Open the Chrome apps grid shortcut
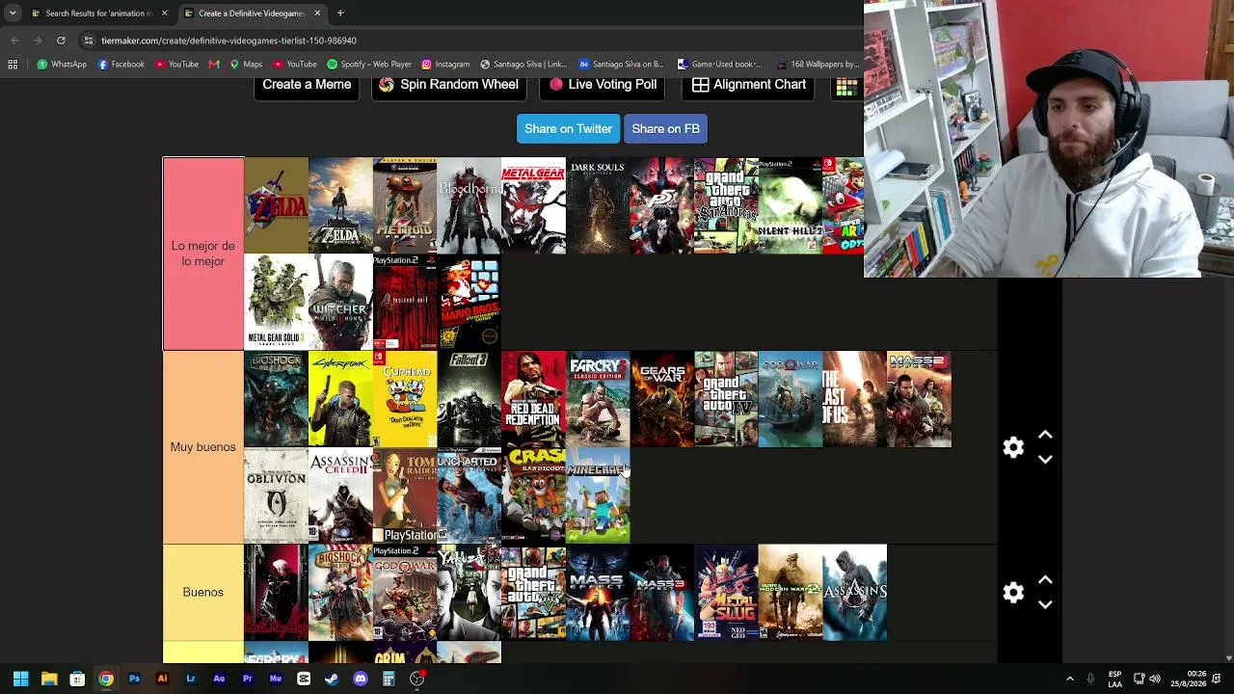 coord(13,65)
